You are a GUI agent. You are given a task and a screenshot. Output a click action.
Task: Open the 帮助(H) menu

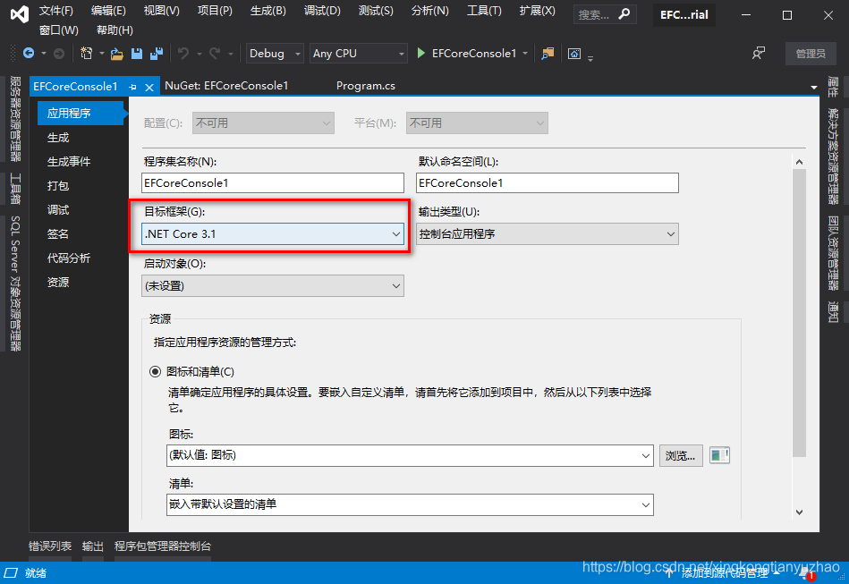pos(115,30)
